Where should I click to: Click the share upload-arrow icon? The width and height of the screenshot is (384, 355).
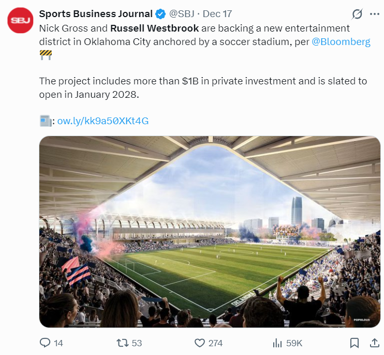[375, 343]
